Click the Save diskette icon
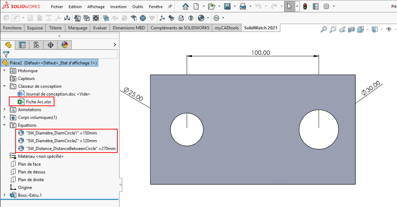 [227, 6]
